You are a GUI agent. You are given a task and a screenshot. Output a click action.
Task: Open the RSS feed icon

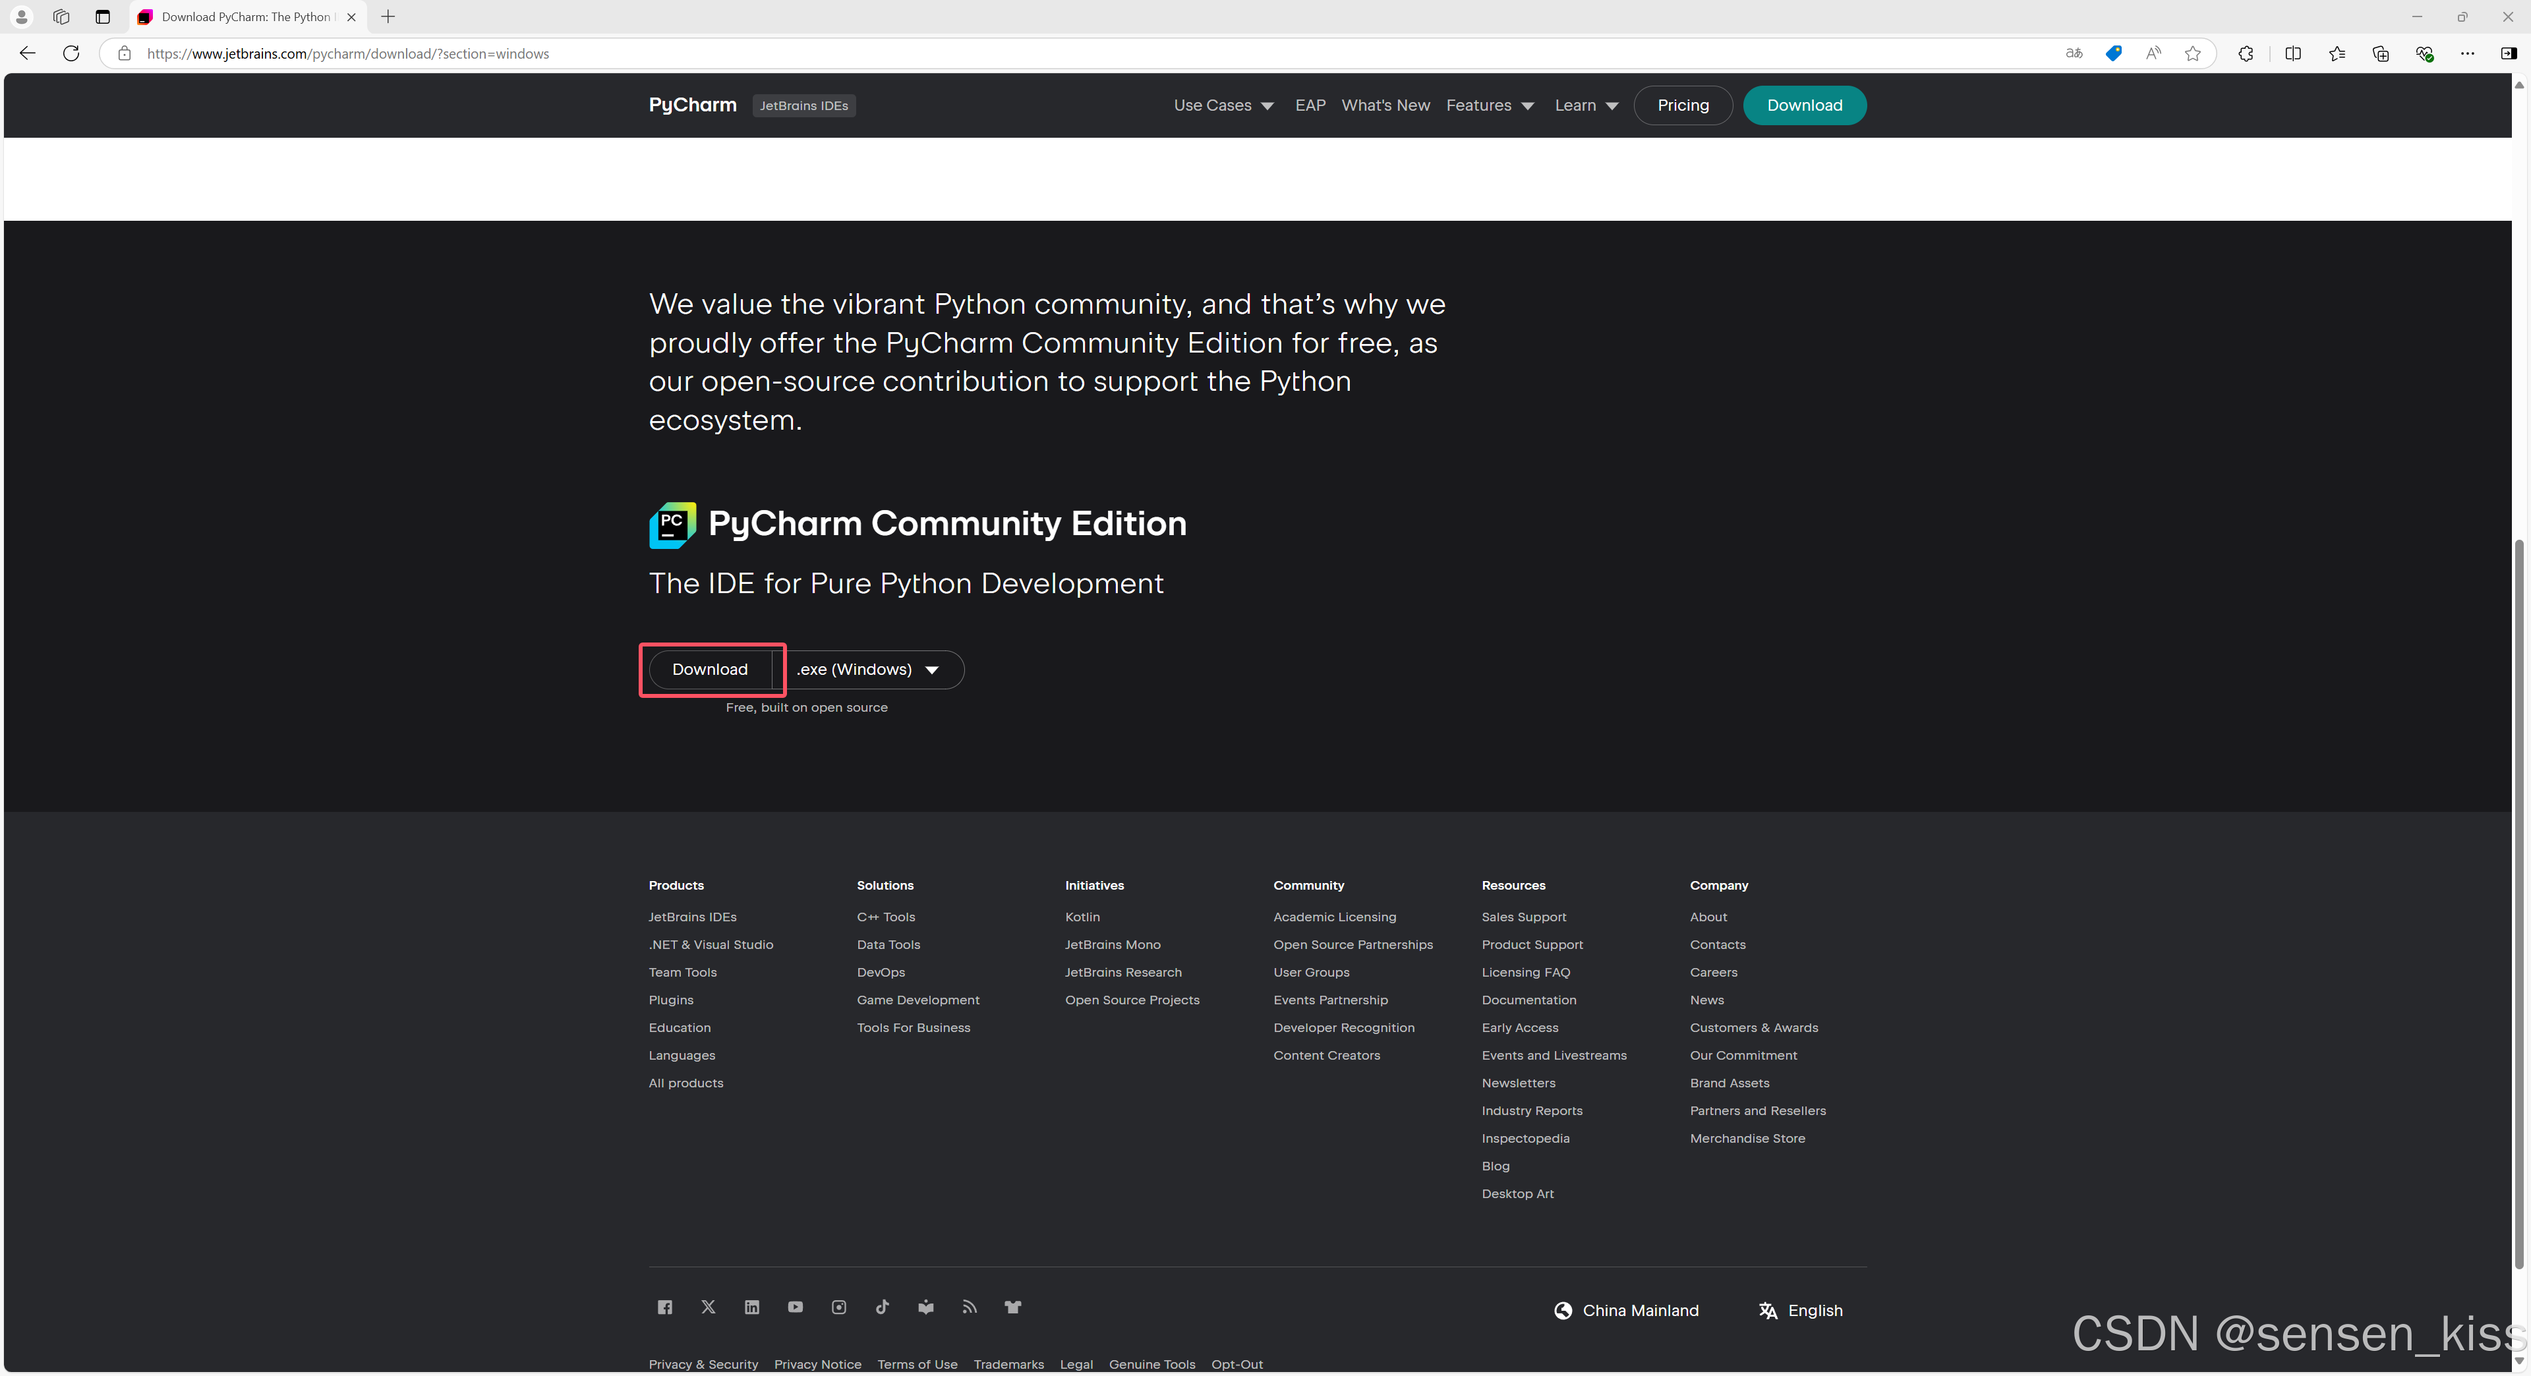pyautogui.click(x=969, y=1307)
